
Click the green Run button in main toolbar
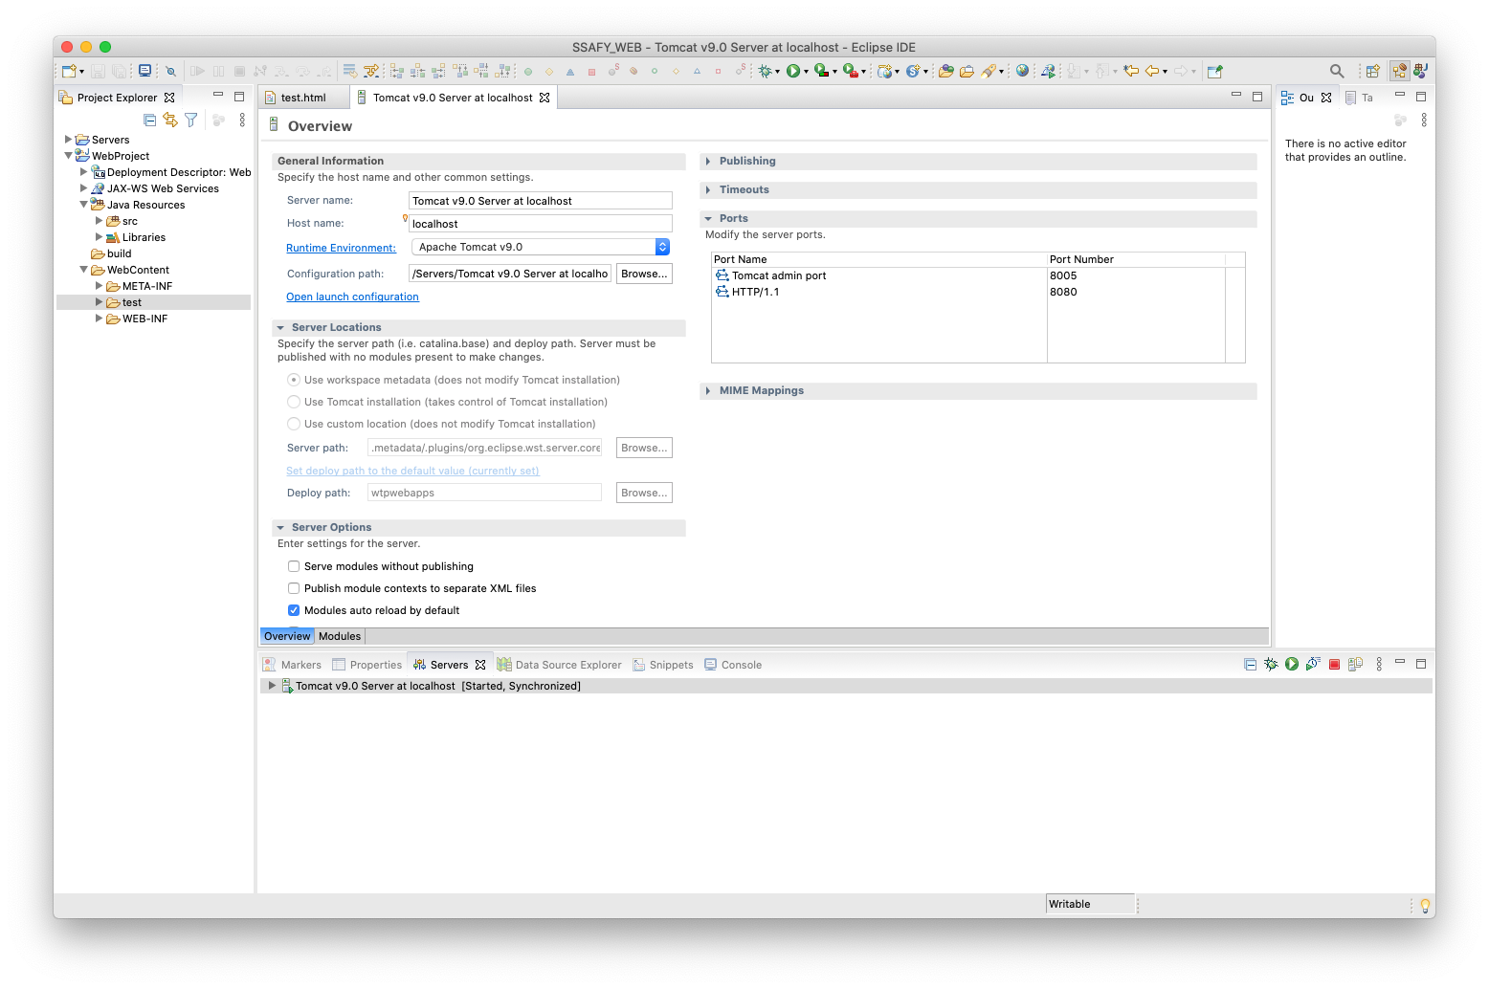(792, 71)
